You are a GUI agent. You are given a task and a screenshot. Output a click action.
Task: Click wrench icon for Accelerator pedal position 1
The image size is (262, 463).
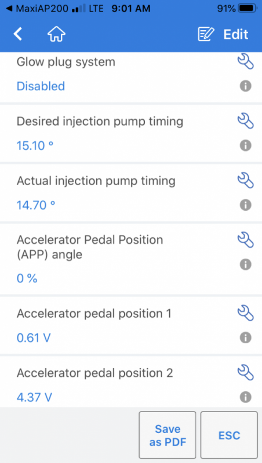click(245, 313)
